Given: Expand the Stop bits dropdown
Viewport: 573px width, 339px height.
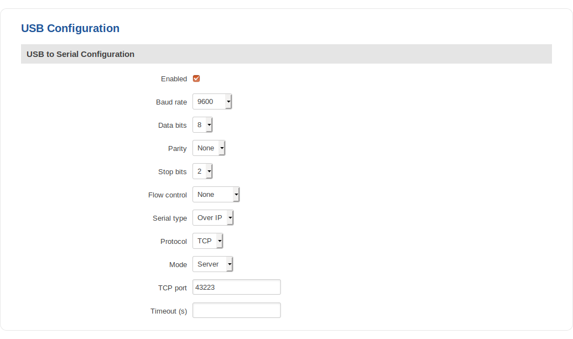Looking at the screenshot, I should coord(202,171).
